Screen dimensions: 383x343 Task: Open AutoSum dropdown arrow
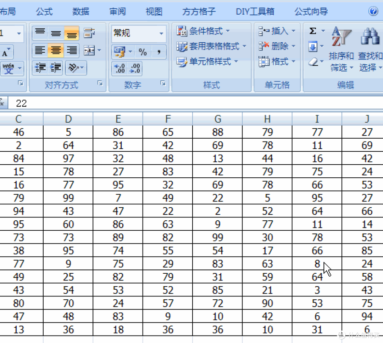pyautogui.click(x=323, y=31)
